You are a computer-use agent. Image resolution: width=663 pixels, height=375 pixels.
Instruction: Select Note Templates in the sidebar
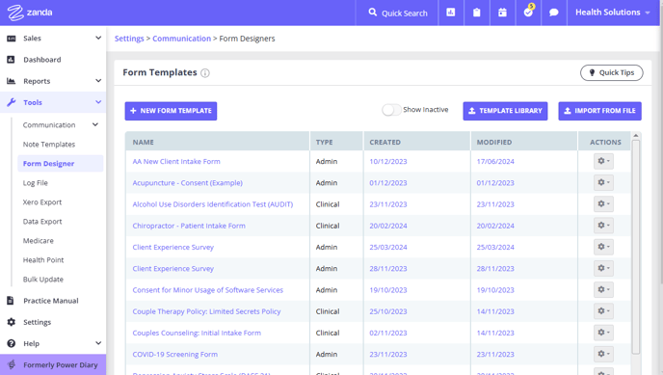[x=49, y=145]
